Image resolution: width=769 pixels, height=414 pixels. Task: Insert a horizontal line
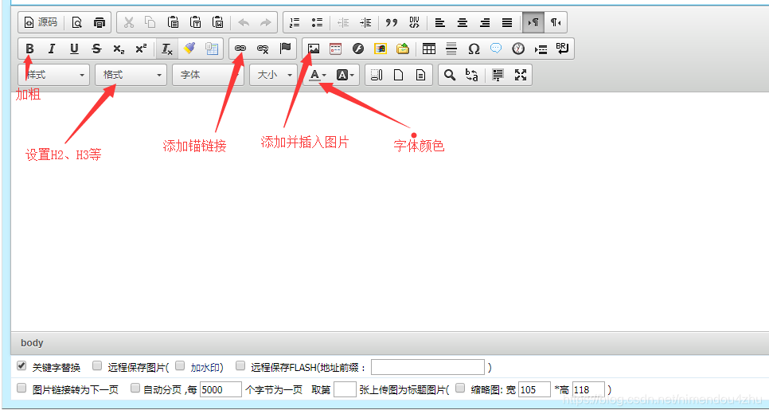(451, 49)
